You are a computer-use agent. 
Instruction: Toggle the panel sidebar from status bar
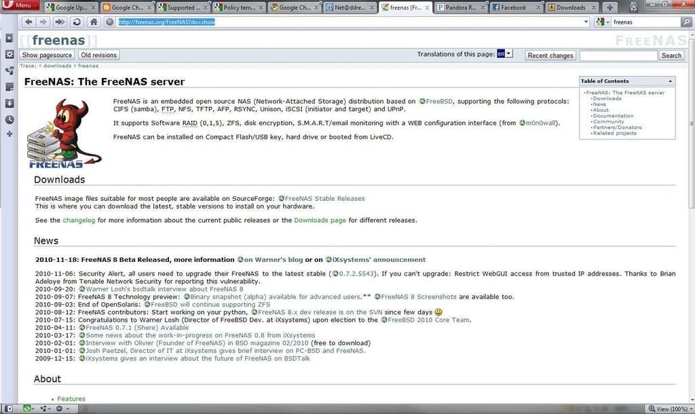pyautogui.click(x=8, y=409)
